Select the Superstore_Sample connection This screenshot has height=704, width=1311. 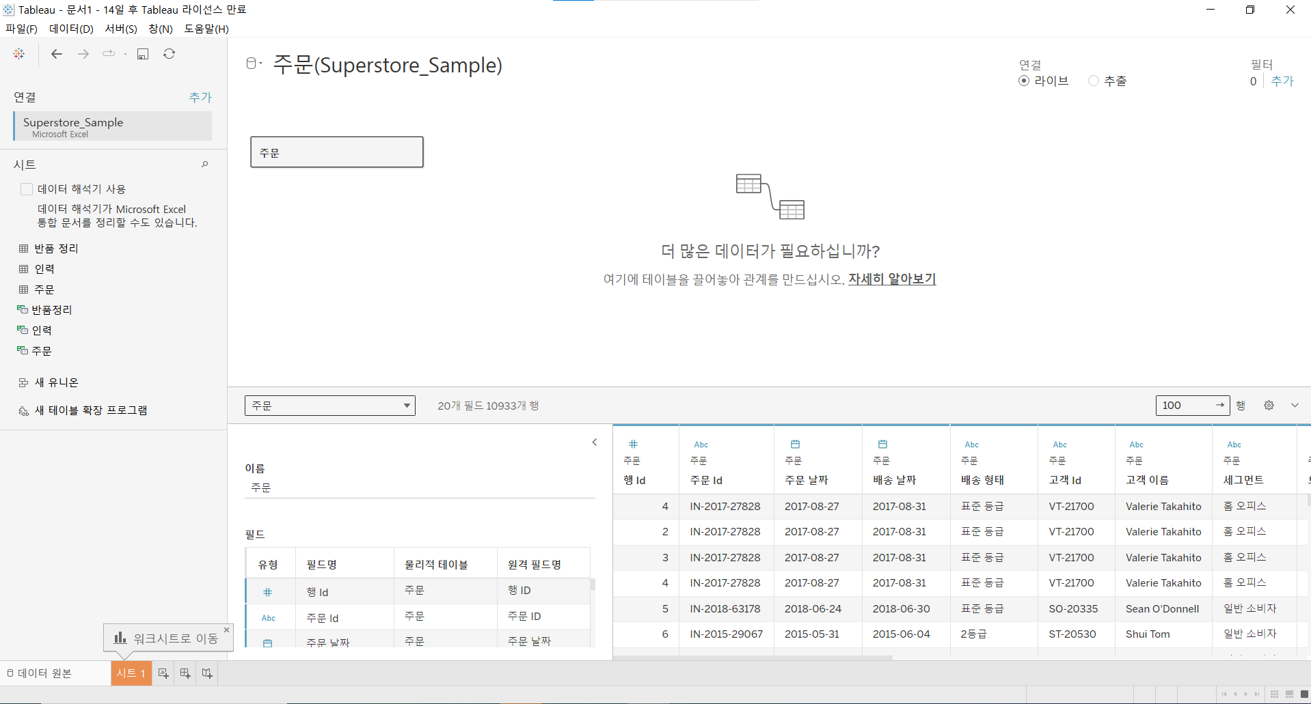click(113, 126)
